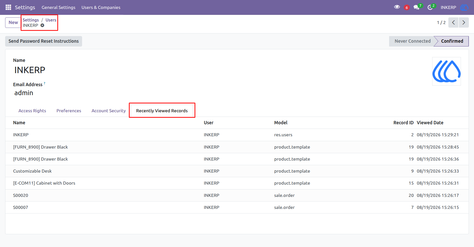Sort by the User column header
The width and height of the screenshot is (474, 247).
(x=209, y=123)
